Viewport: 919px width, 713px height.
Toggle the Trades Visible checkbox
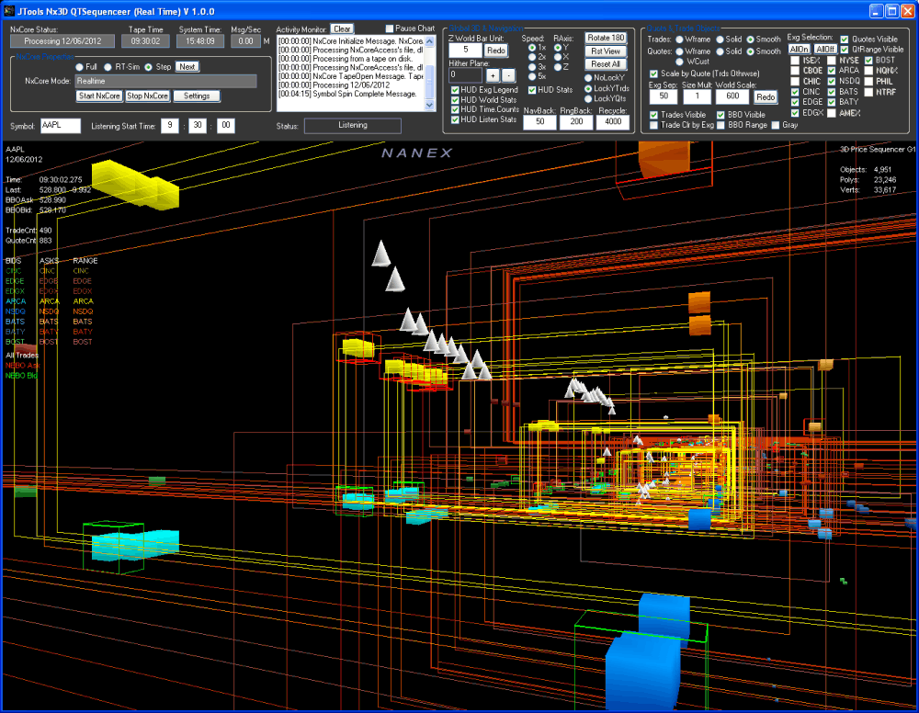654,115
